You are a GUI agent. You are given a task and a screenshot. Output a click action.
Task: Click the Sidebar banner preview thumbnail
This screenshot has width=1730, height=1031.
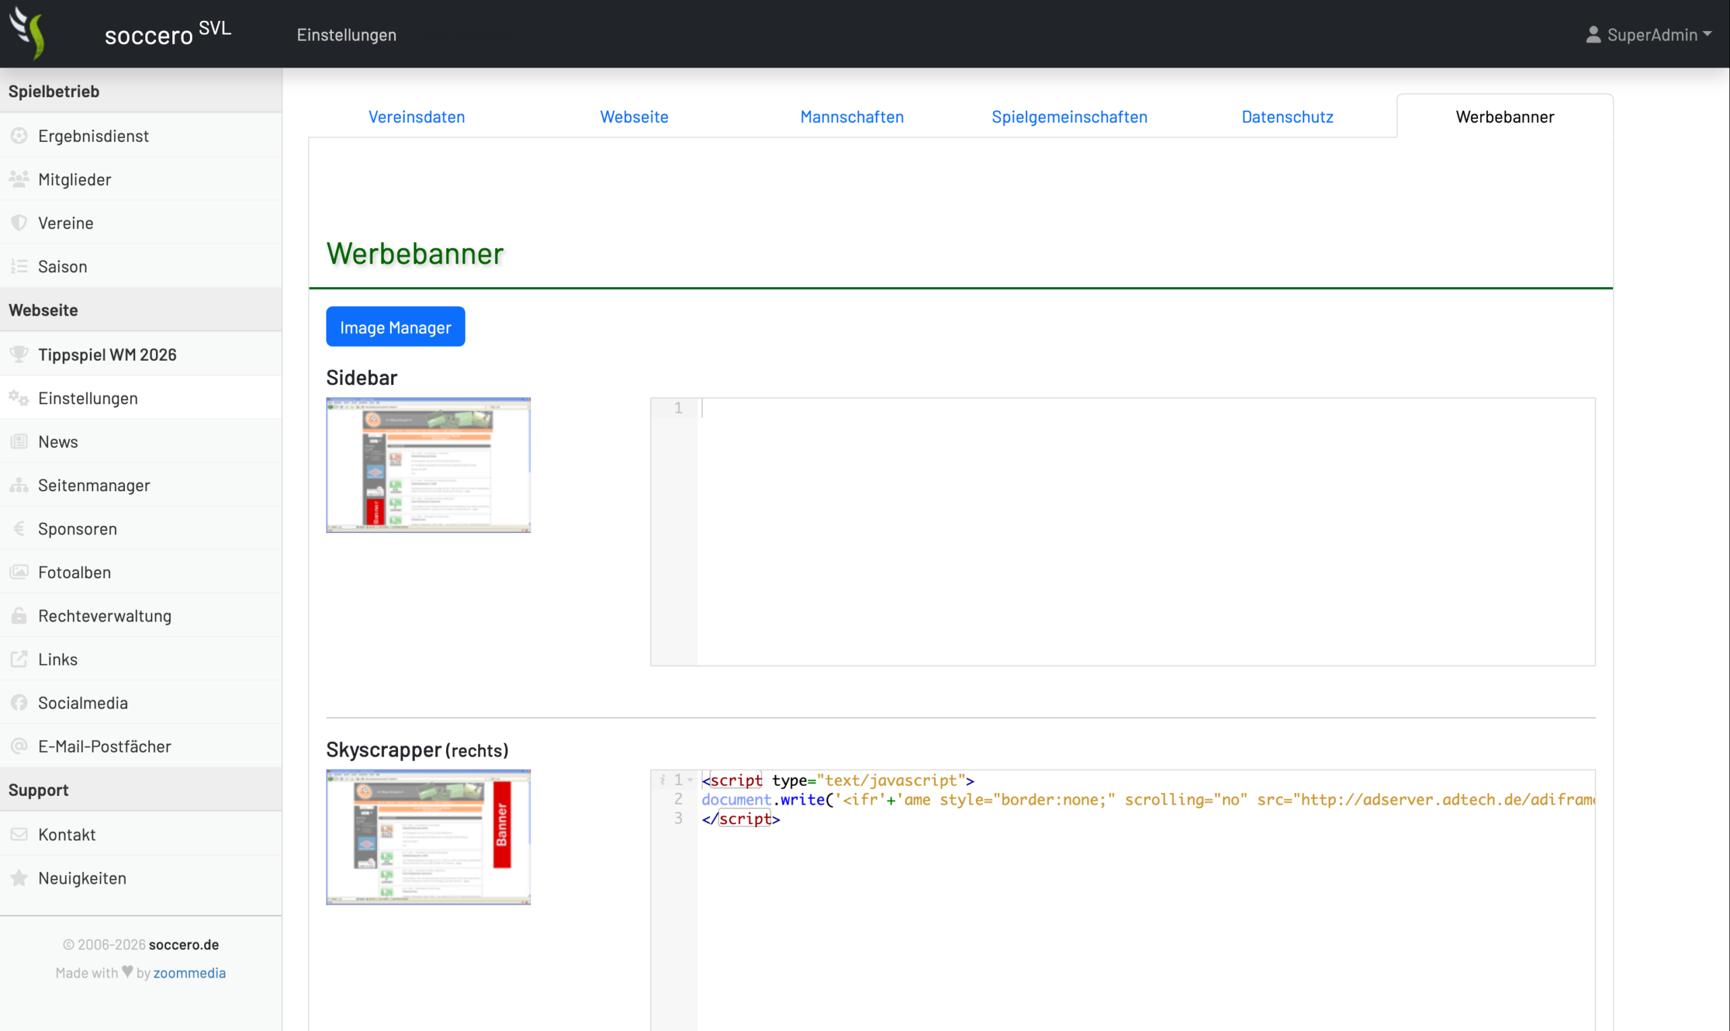[x=428, y=465]
